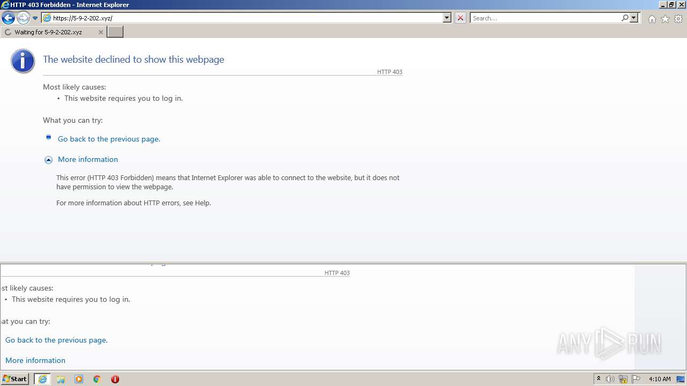Click the 'HTTP 403' label

pyautogui.click(x=390, y=72)
